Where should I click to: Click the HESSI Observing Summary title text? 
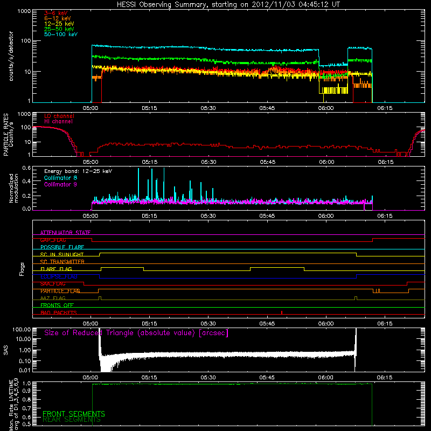228,5
